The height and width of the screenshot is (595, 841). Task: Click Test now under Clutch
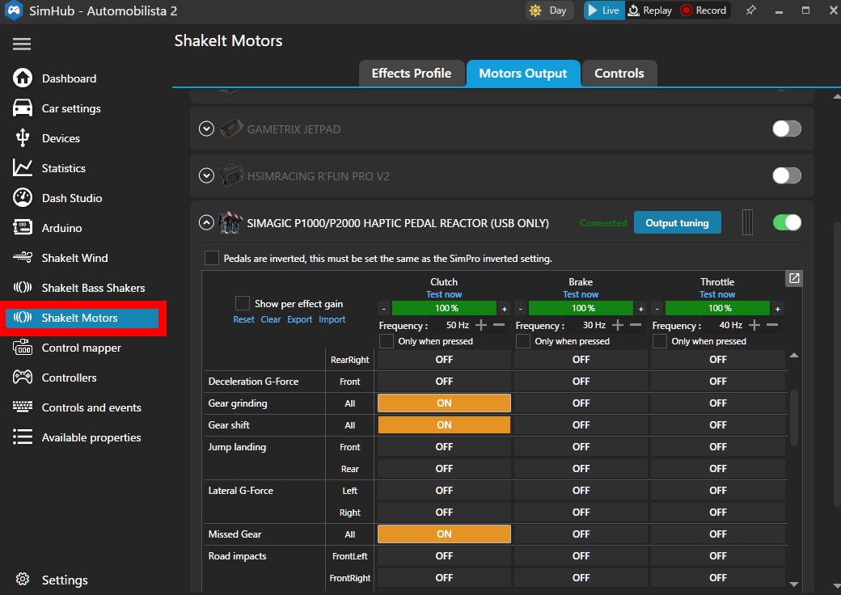pyautogui.click(x=444, y=294)
